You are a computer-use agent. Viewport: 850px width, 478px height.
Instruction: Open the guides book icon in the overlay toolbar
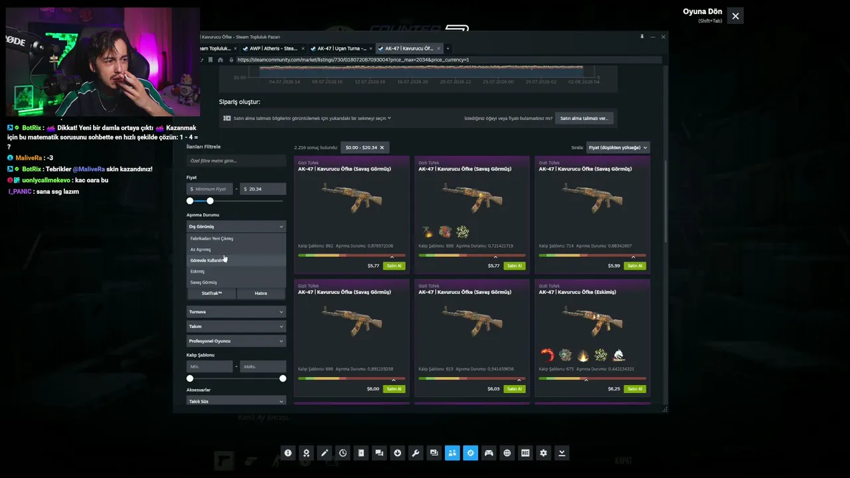[361, 453]
